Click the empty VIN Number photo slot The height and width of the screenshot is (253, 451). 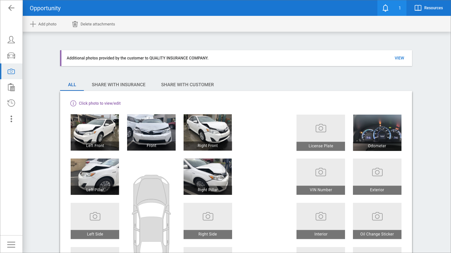click(x=321, y=176)
